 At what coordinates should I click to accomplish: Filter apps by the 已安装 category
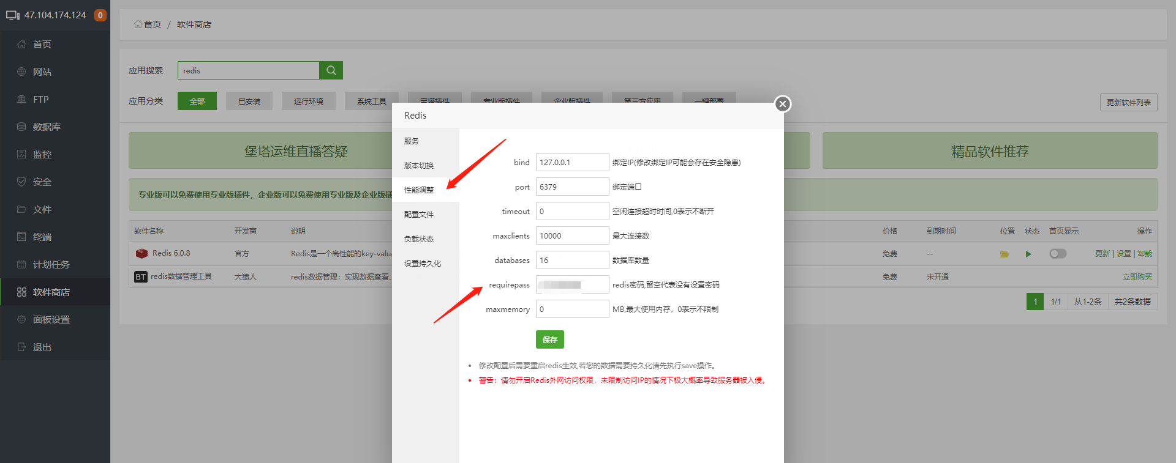(249, 101)
